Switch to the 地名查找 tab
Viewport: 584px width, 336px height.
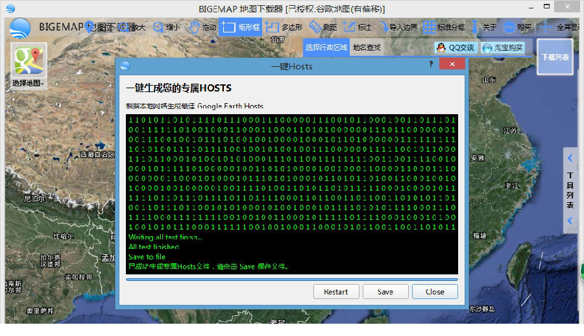click(367, 47)
